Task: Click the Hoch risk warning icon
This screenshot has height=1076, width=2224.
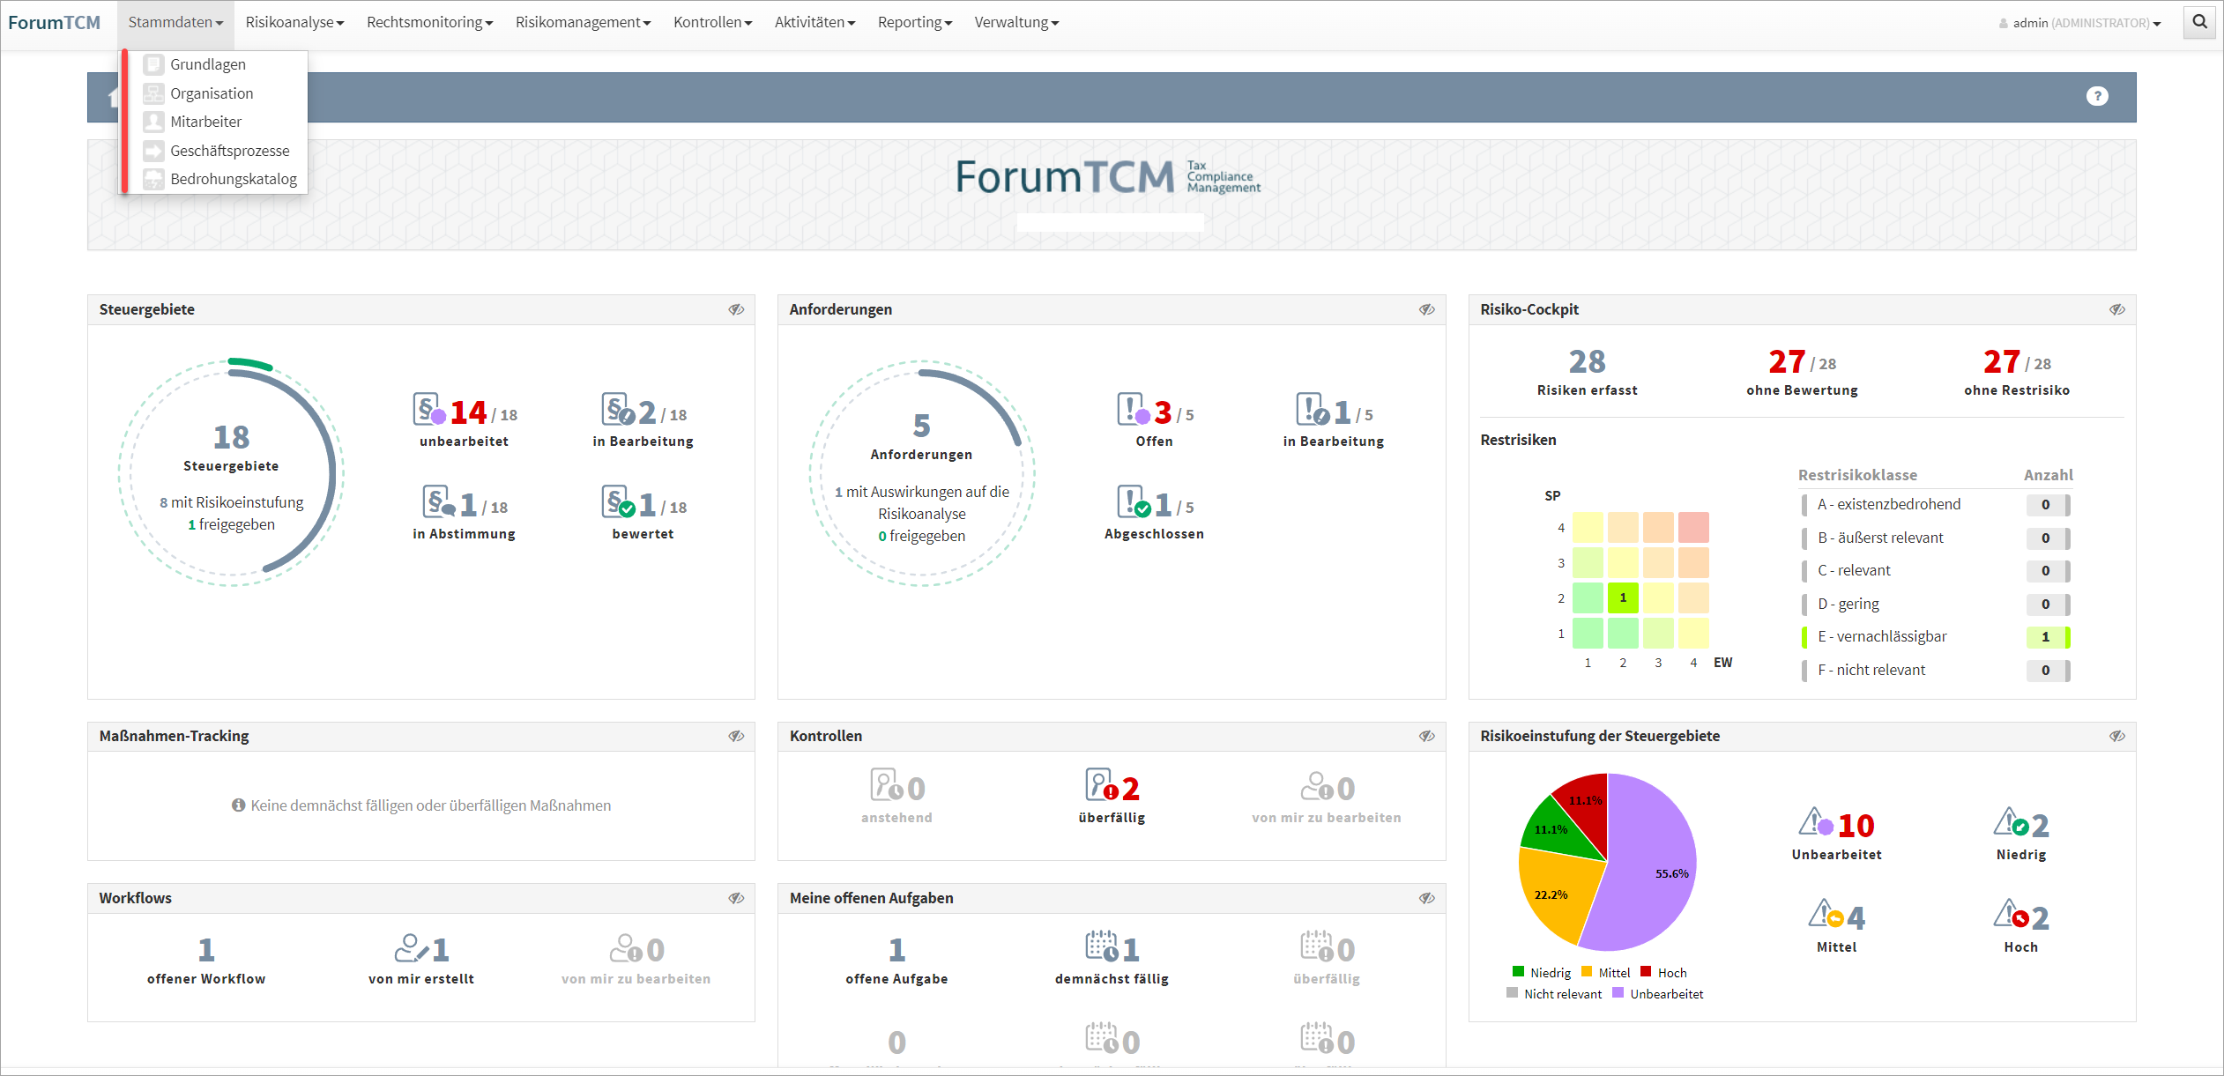Action: (2010, 915)
